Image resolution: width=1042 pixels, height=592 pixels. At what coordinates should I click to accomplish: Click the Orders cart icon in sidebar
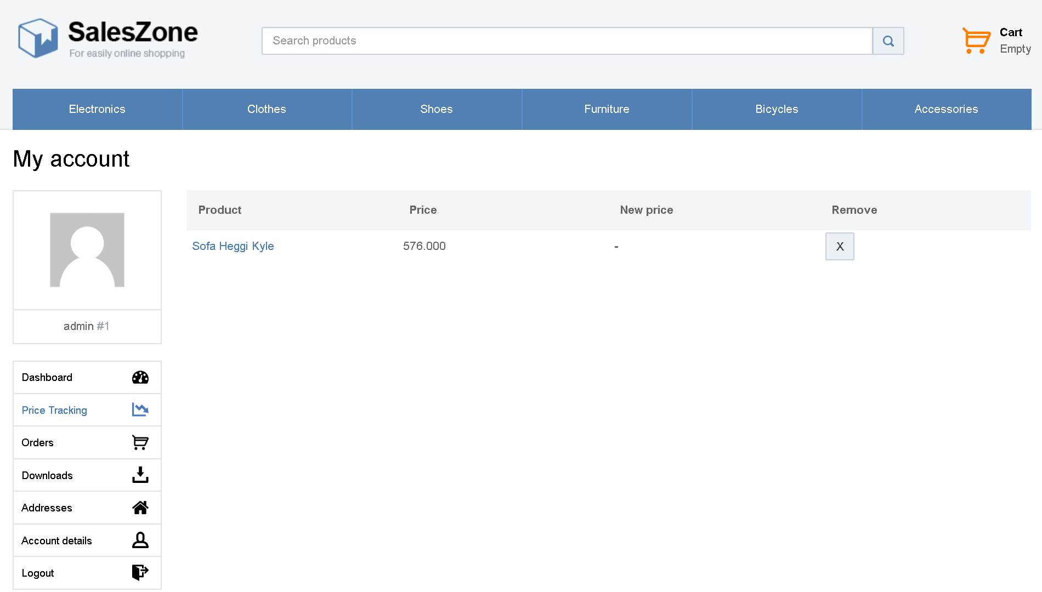(x=140, y=442)
